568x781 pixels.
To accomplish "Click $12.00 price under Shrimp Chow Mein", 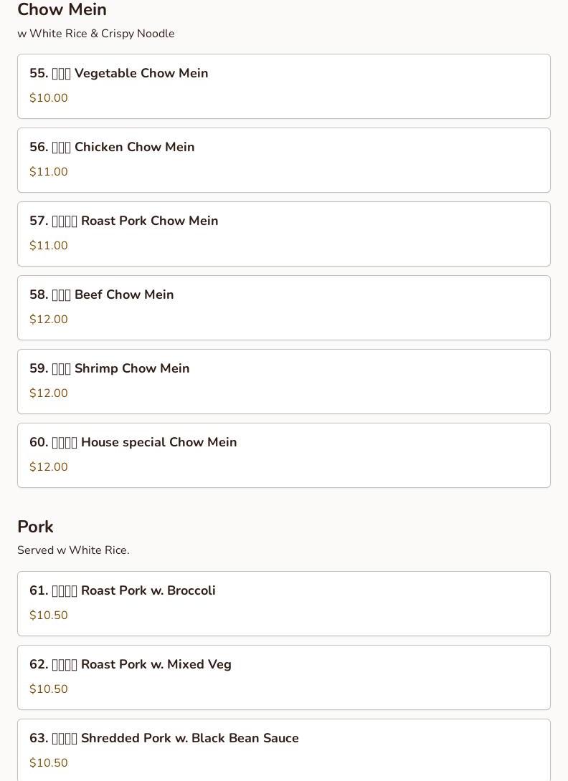I will point(48,393).
